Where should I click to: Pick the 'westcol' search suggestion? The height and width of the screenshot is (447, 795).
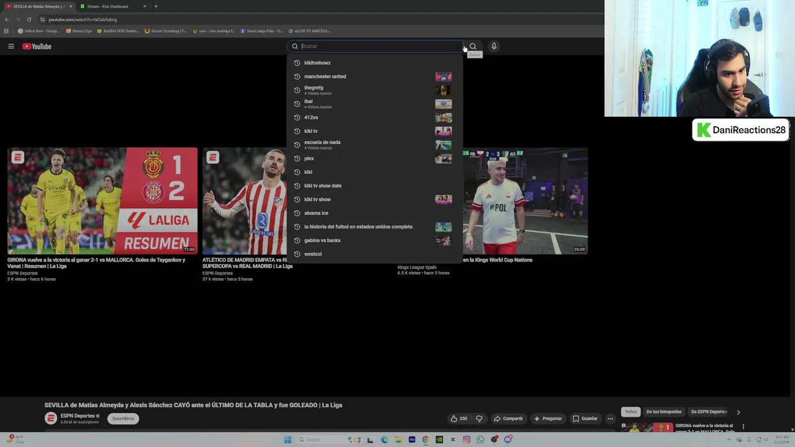point(375,254)
